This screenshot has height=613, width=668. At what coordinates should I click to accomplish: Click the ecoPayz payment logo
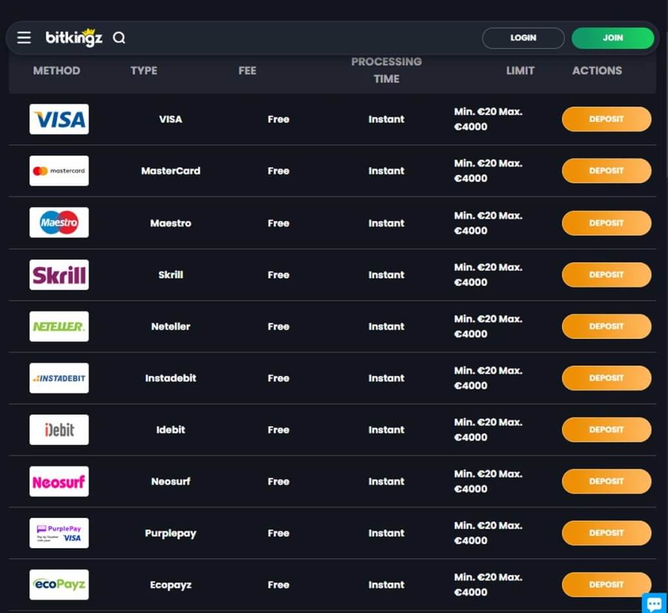click(x=59, y=584)
